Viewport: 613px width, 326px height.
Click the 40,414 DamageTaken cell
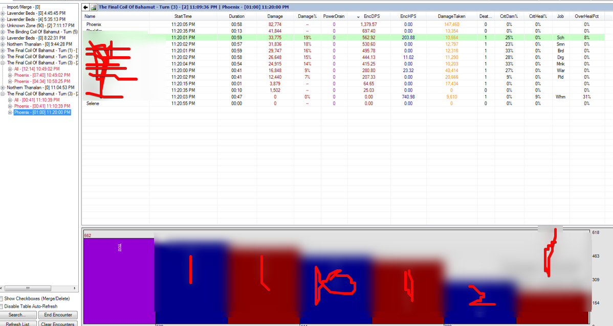tap(451, 71)
